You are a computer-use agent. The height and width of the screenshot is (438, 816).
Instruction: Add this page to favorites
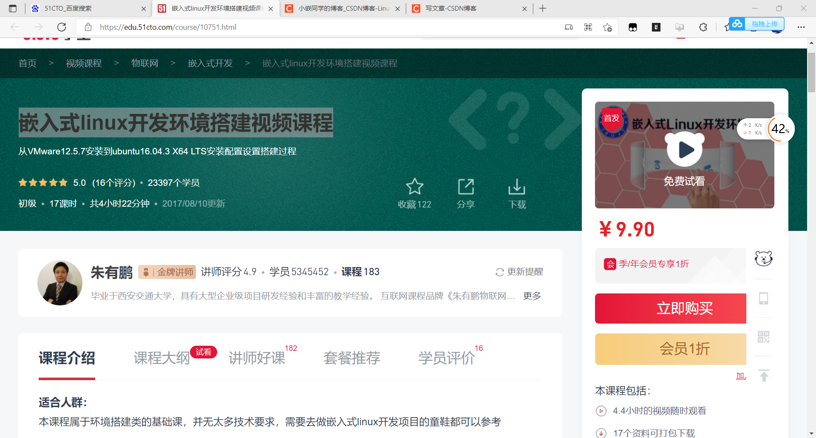point(608,27)
